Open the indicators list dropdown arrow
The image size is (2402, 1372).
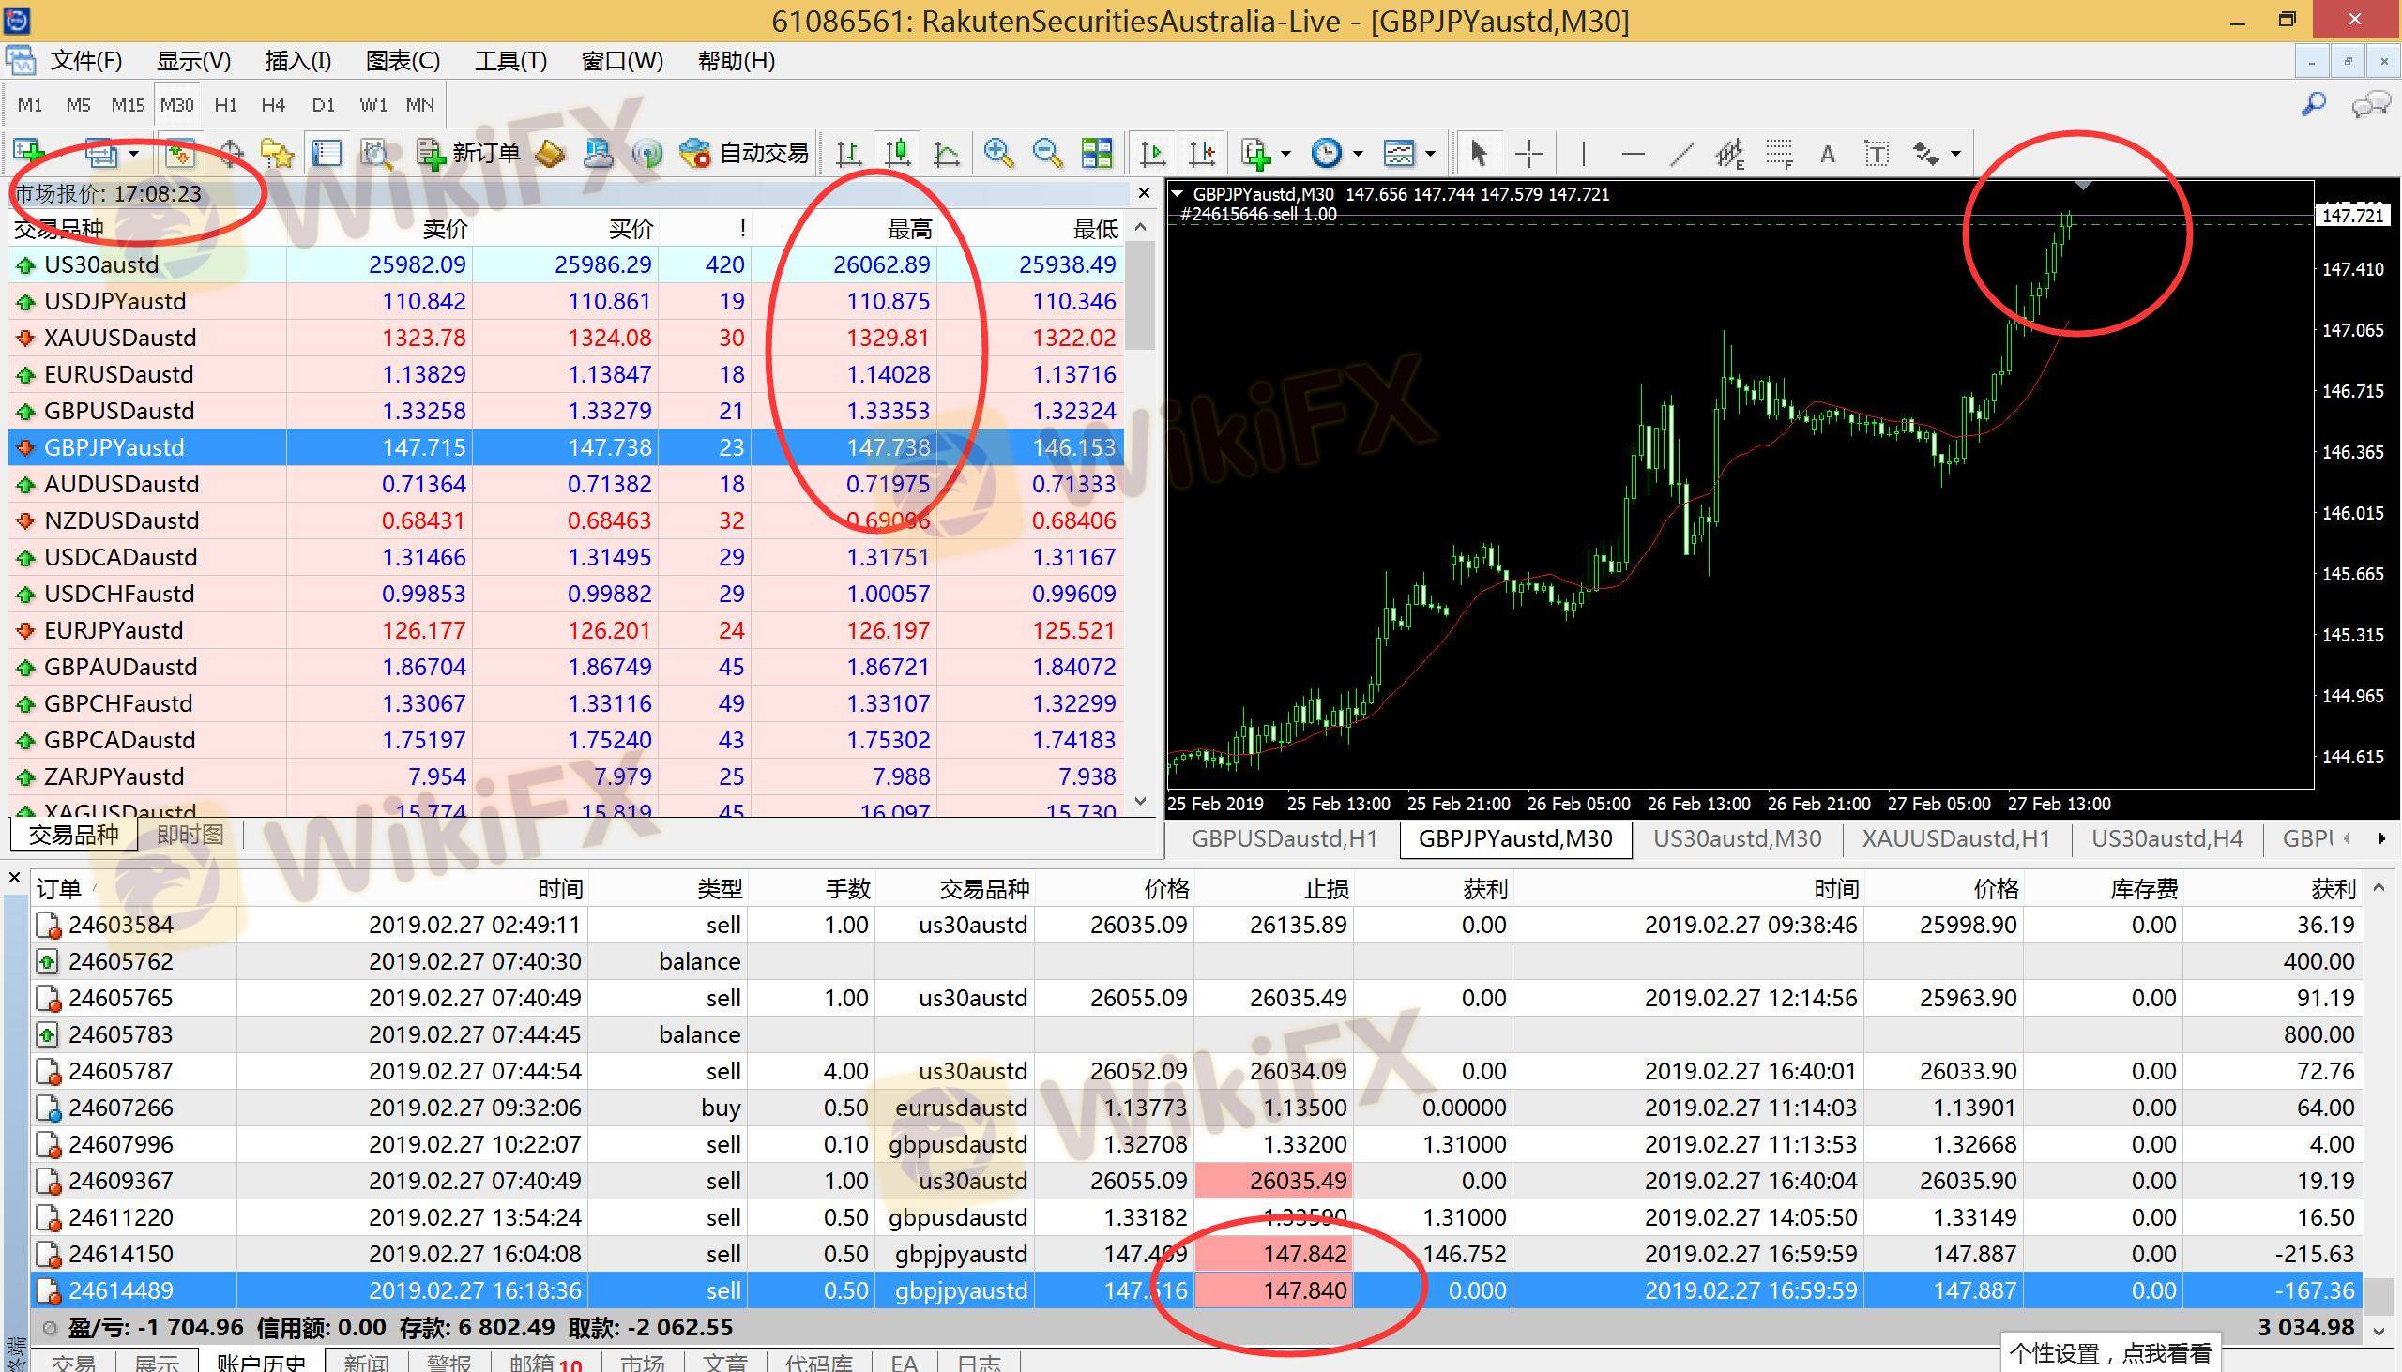[1285, 154]
